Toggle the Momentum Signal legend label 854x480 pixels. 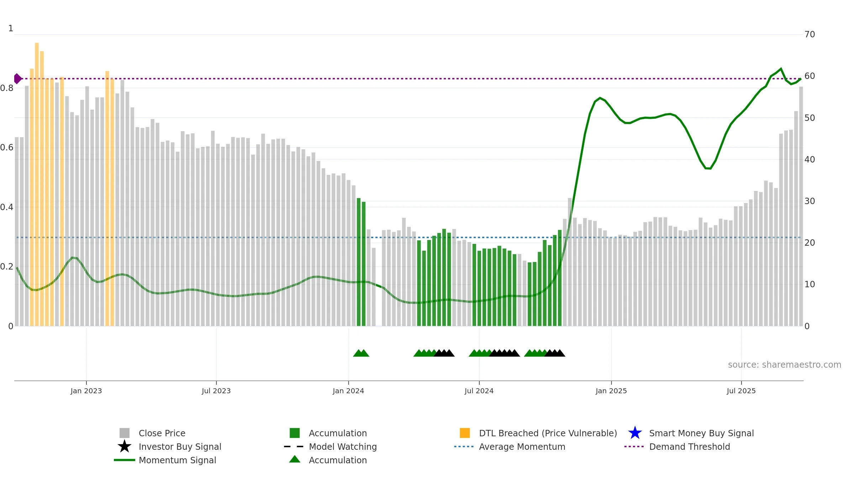(177, 460)
